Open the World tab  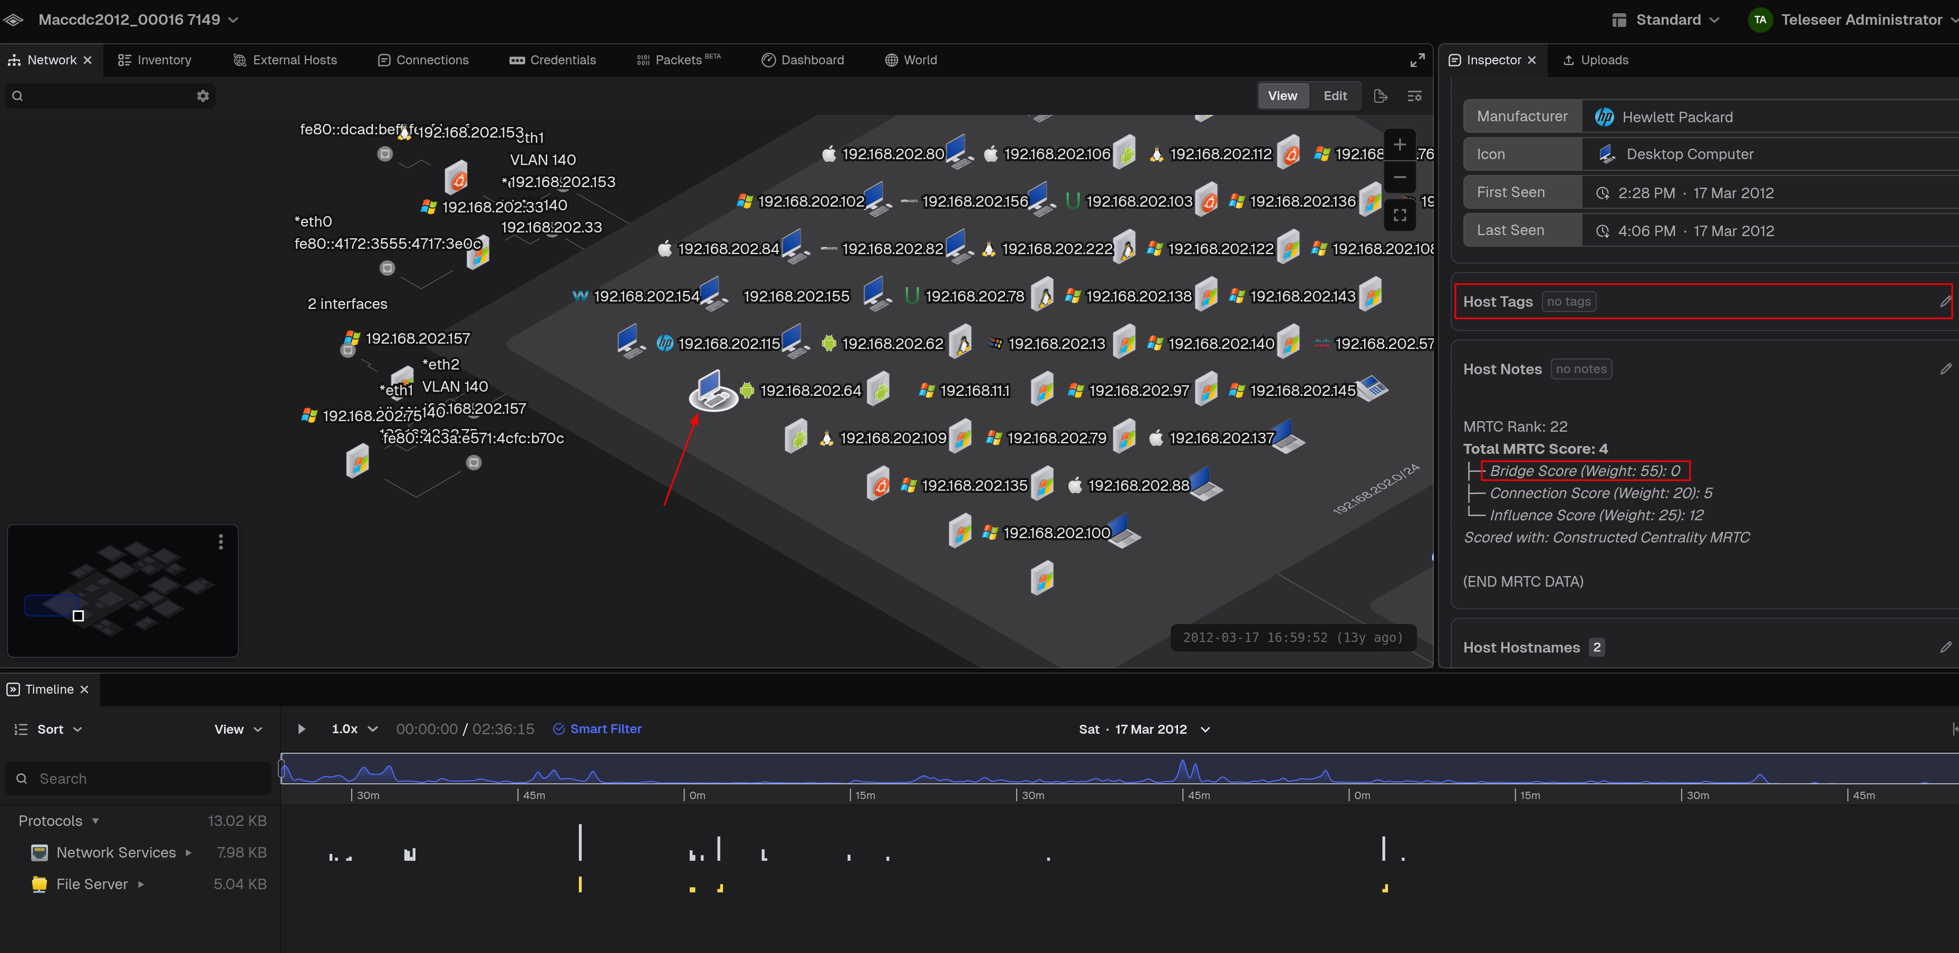coord(911,60)
